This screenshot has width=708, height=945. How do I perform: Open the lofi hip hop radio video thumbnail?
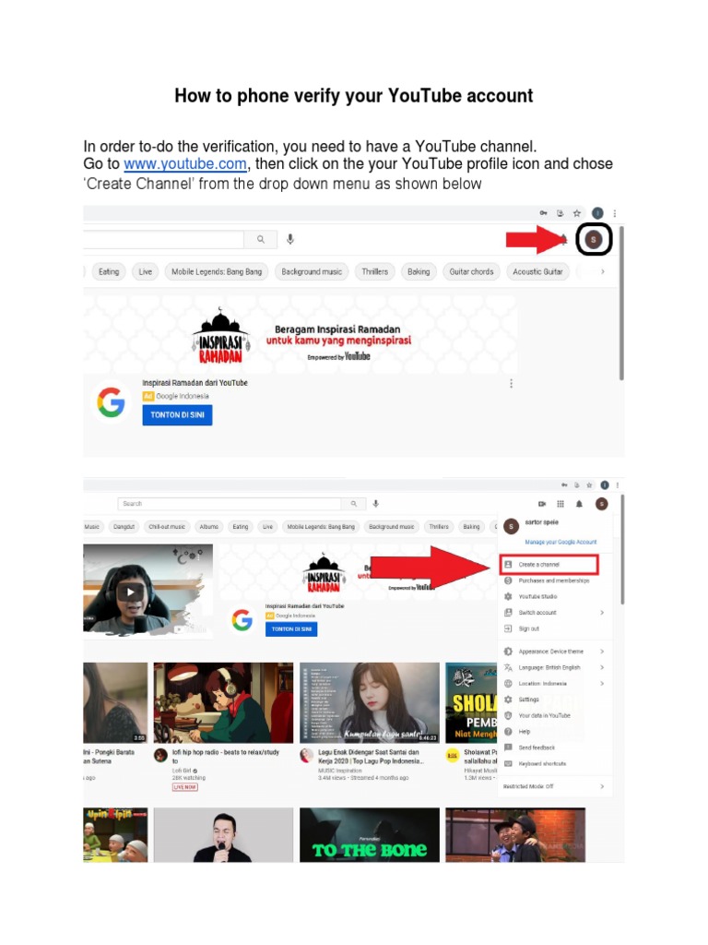[223, 702]
